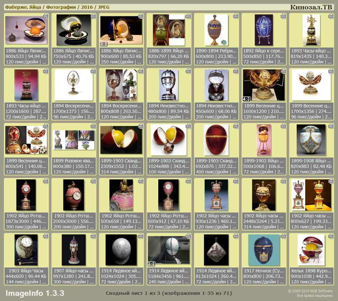Click JPG badge on 1917 Ночное tile

pyautogui.click(x=283, y=236)
